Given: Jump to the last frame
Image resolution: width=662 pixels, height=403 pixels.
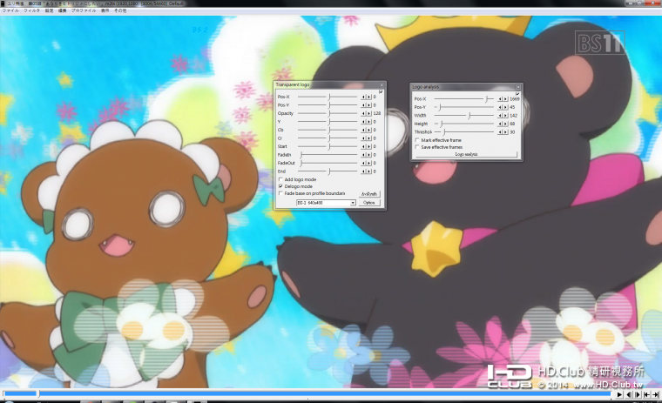Looking at the screenshot, I should (656, 394).
